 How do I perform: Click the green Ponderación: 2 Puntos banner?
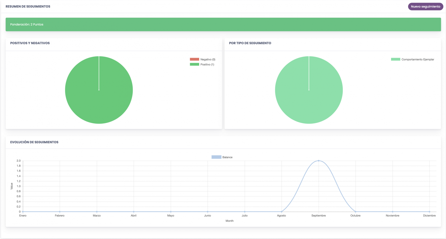pyautogui.click(x=223, y=24)
